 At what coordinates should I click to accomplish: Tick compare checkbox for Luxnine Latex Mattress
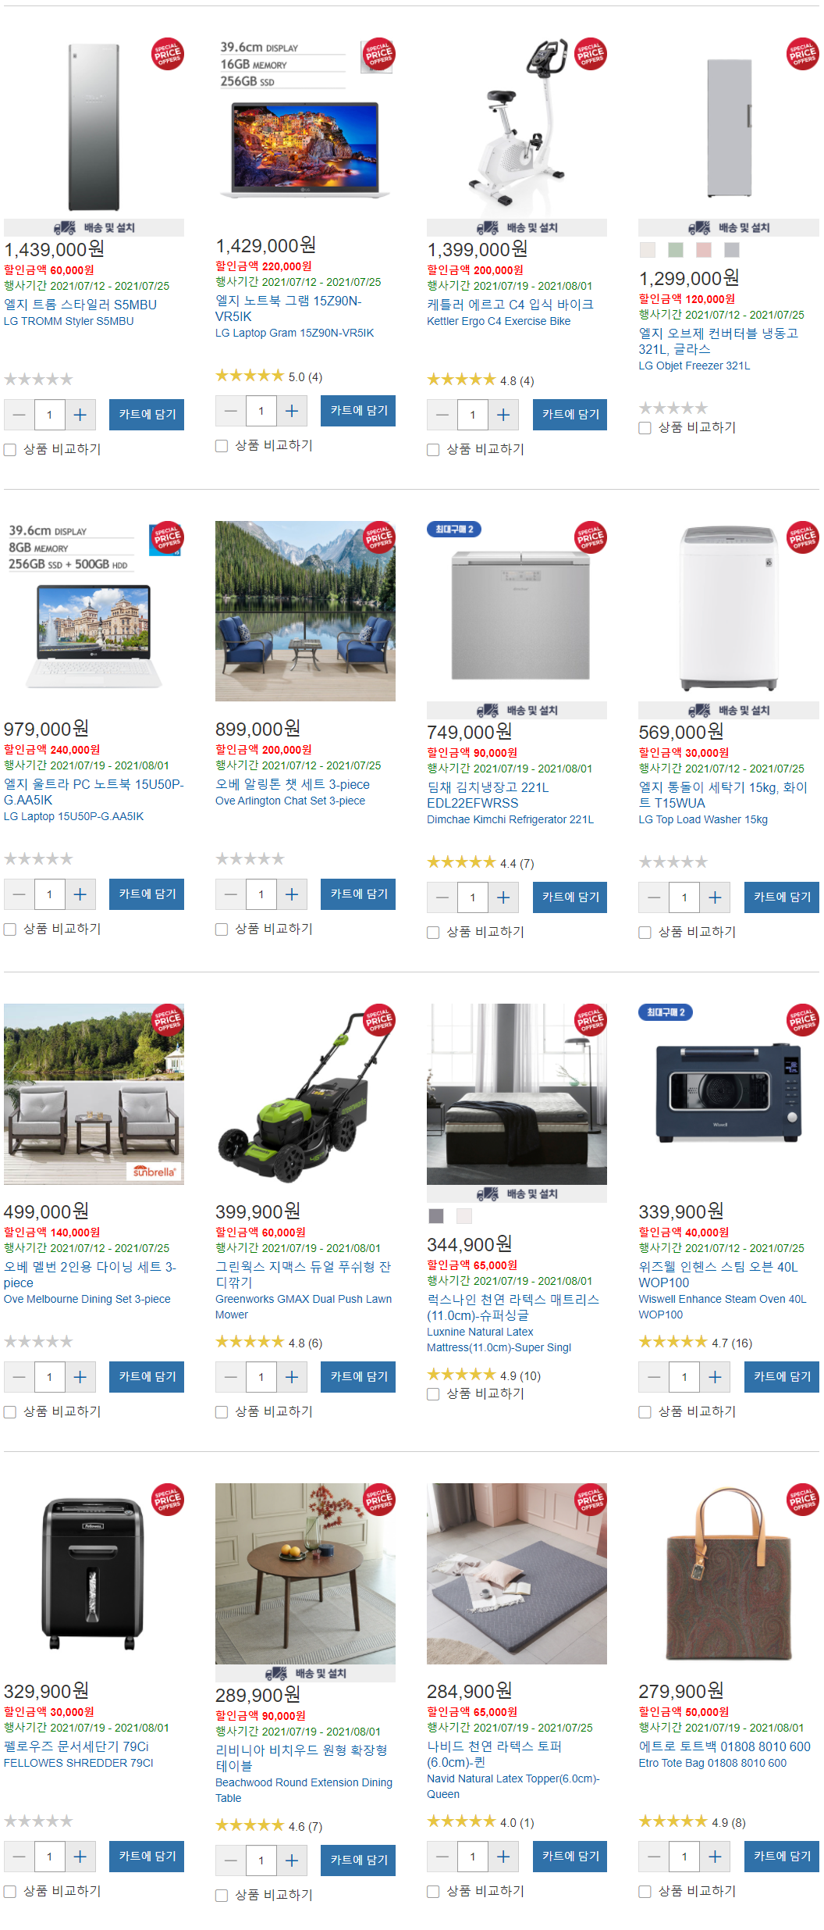(x=433, y=1394)
